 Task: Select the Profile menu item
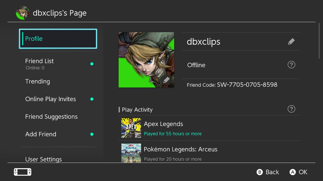58,39
